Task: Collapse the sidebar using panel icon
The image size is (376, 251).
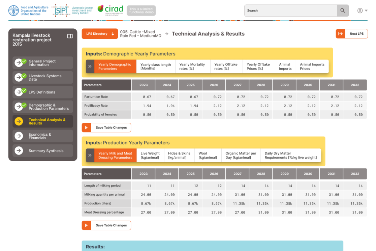Action: point(70,36)
